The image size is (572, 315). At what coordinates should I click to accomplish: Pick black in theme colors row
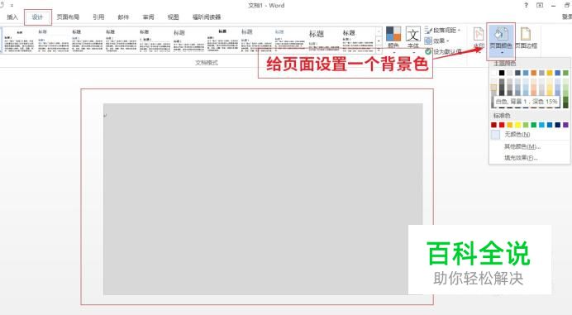[502, 73]
